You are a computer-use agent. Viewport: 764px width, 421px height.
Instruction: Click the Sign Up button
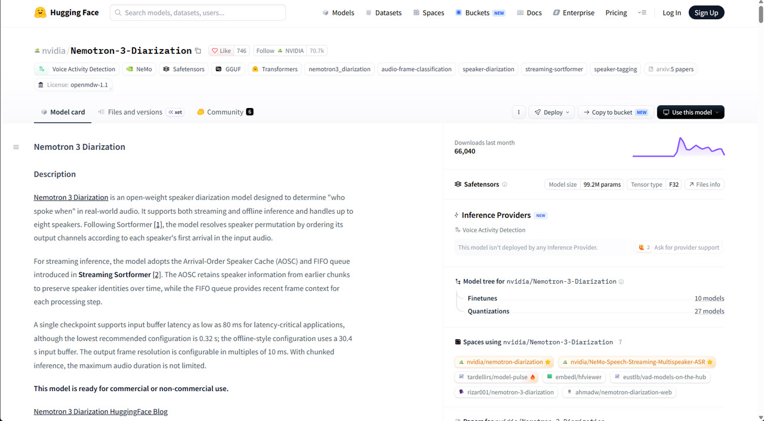click(x=706, y=13)
